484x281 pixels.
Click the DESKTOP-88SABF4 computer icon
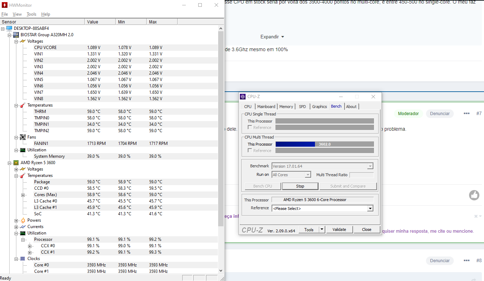click(9, 28)
